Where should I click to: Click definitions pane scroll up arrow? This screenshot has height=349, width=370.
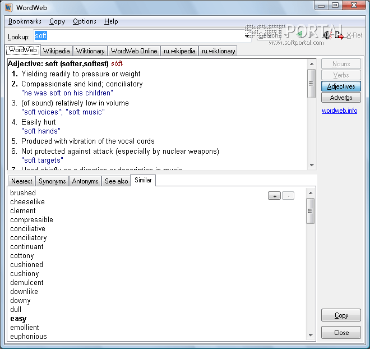[312, 64]
